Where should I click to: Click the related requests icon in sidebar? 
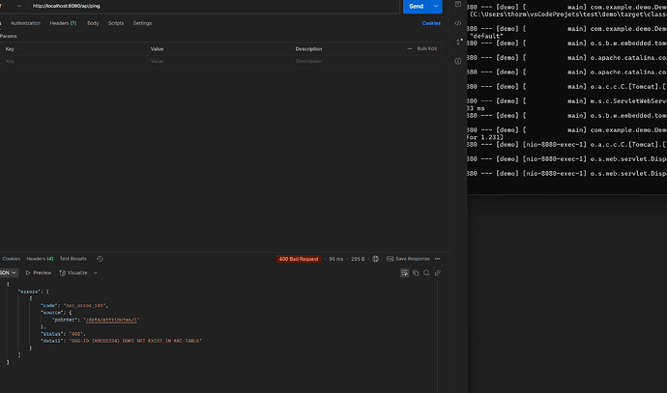[458, 42]
